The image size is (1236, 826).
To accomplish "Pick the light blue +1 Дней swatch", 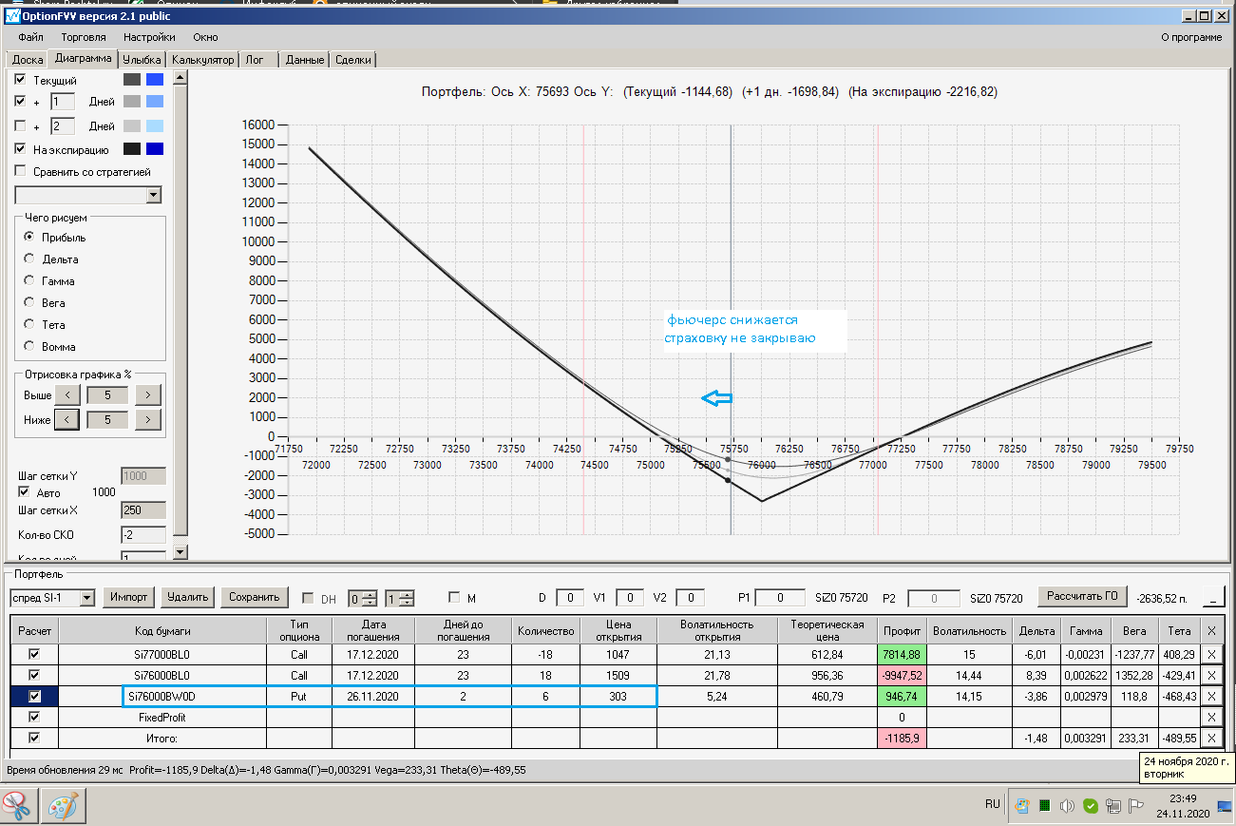I will (x=155, y=101).
